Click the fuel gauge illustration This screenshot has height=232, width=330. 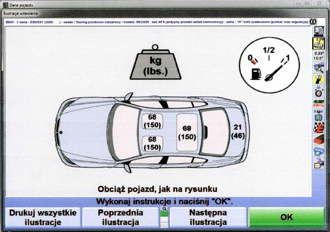coord(270,65)
